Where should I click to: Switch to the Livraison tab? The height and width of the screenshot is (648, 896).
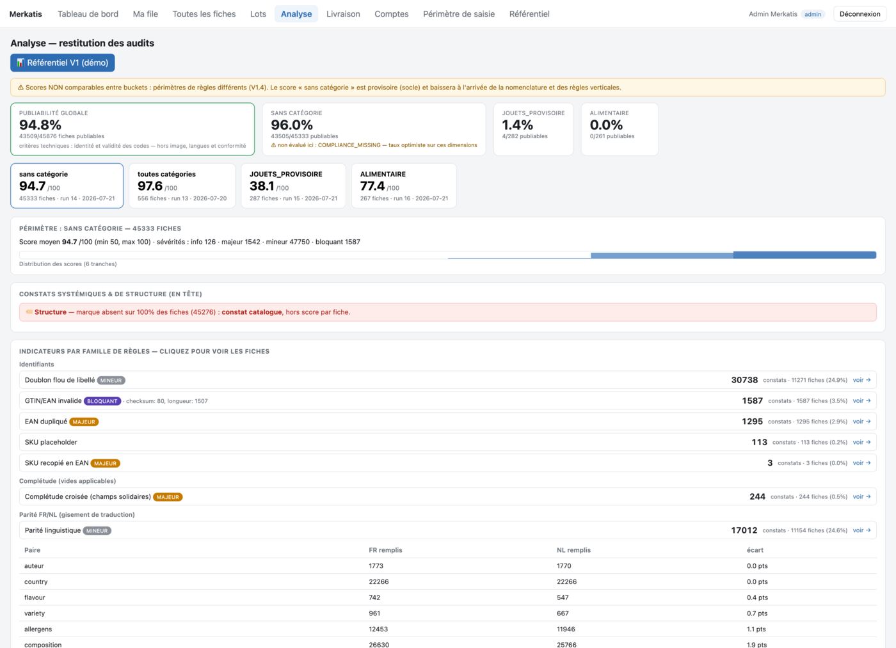click(x=343, y=14)
